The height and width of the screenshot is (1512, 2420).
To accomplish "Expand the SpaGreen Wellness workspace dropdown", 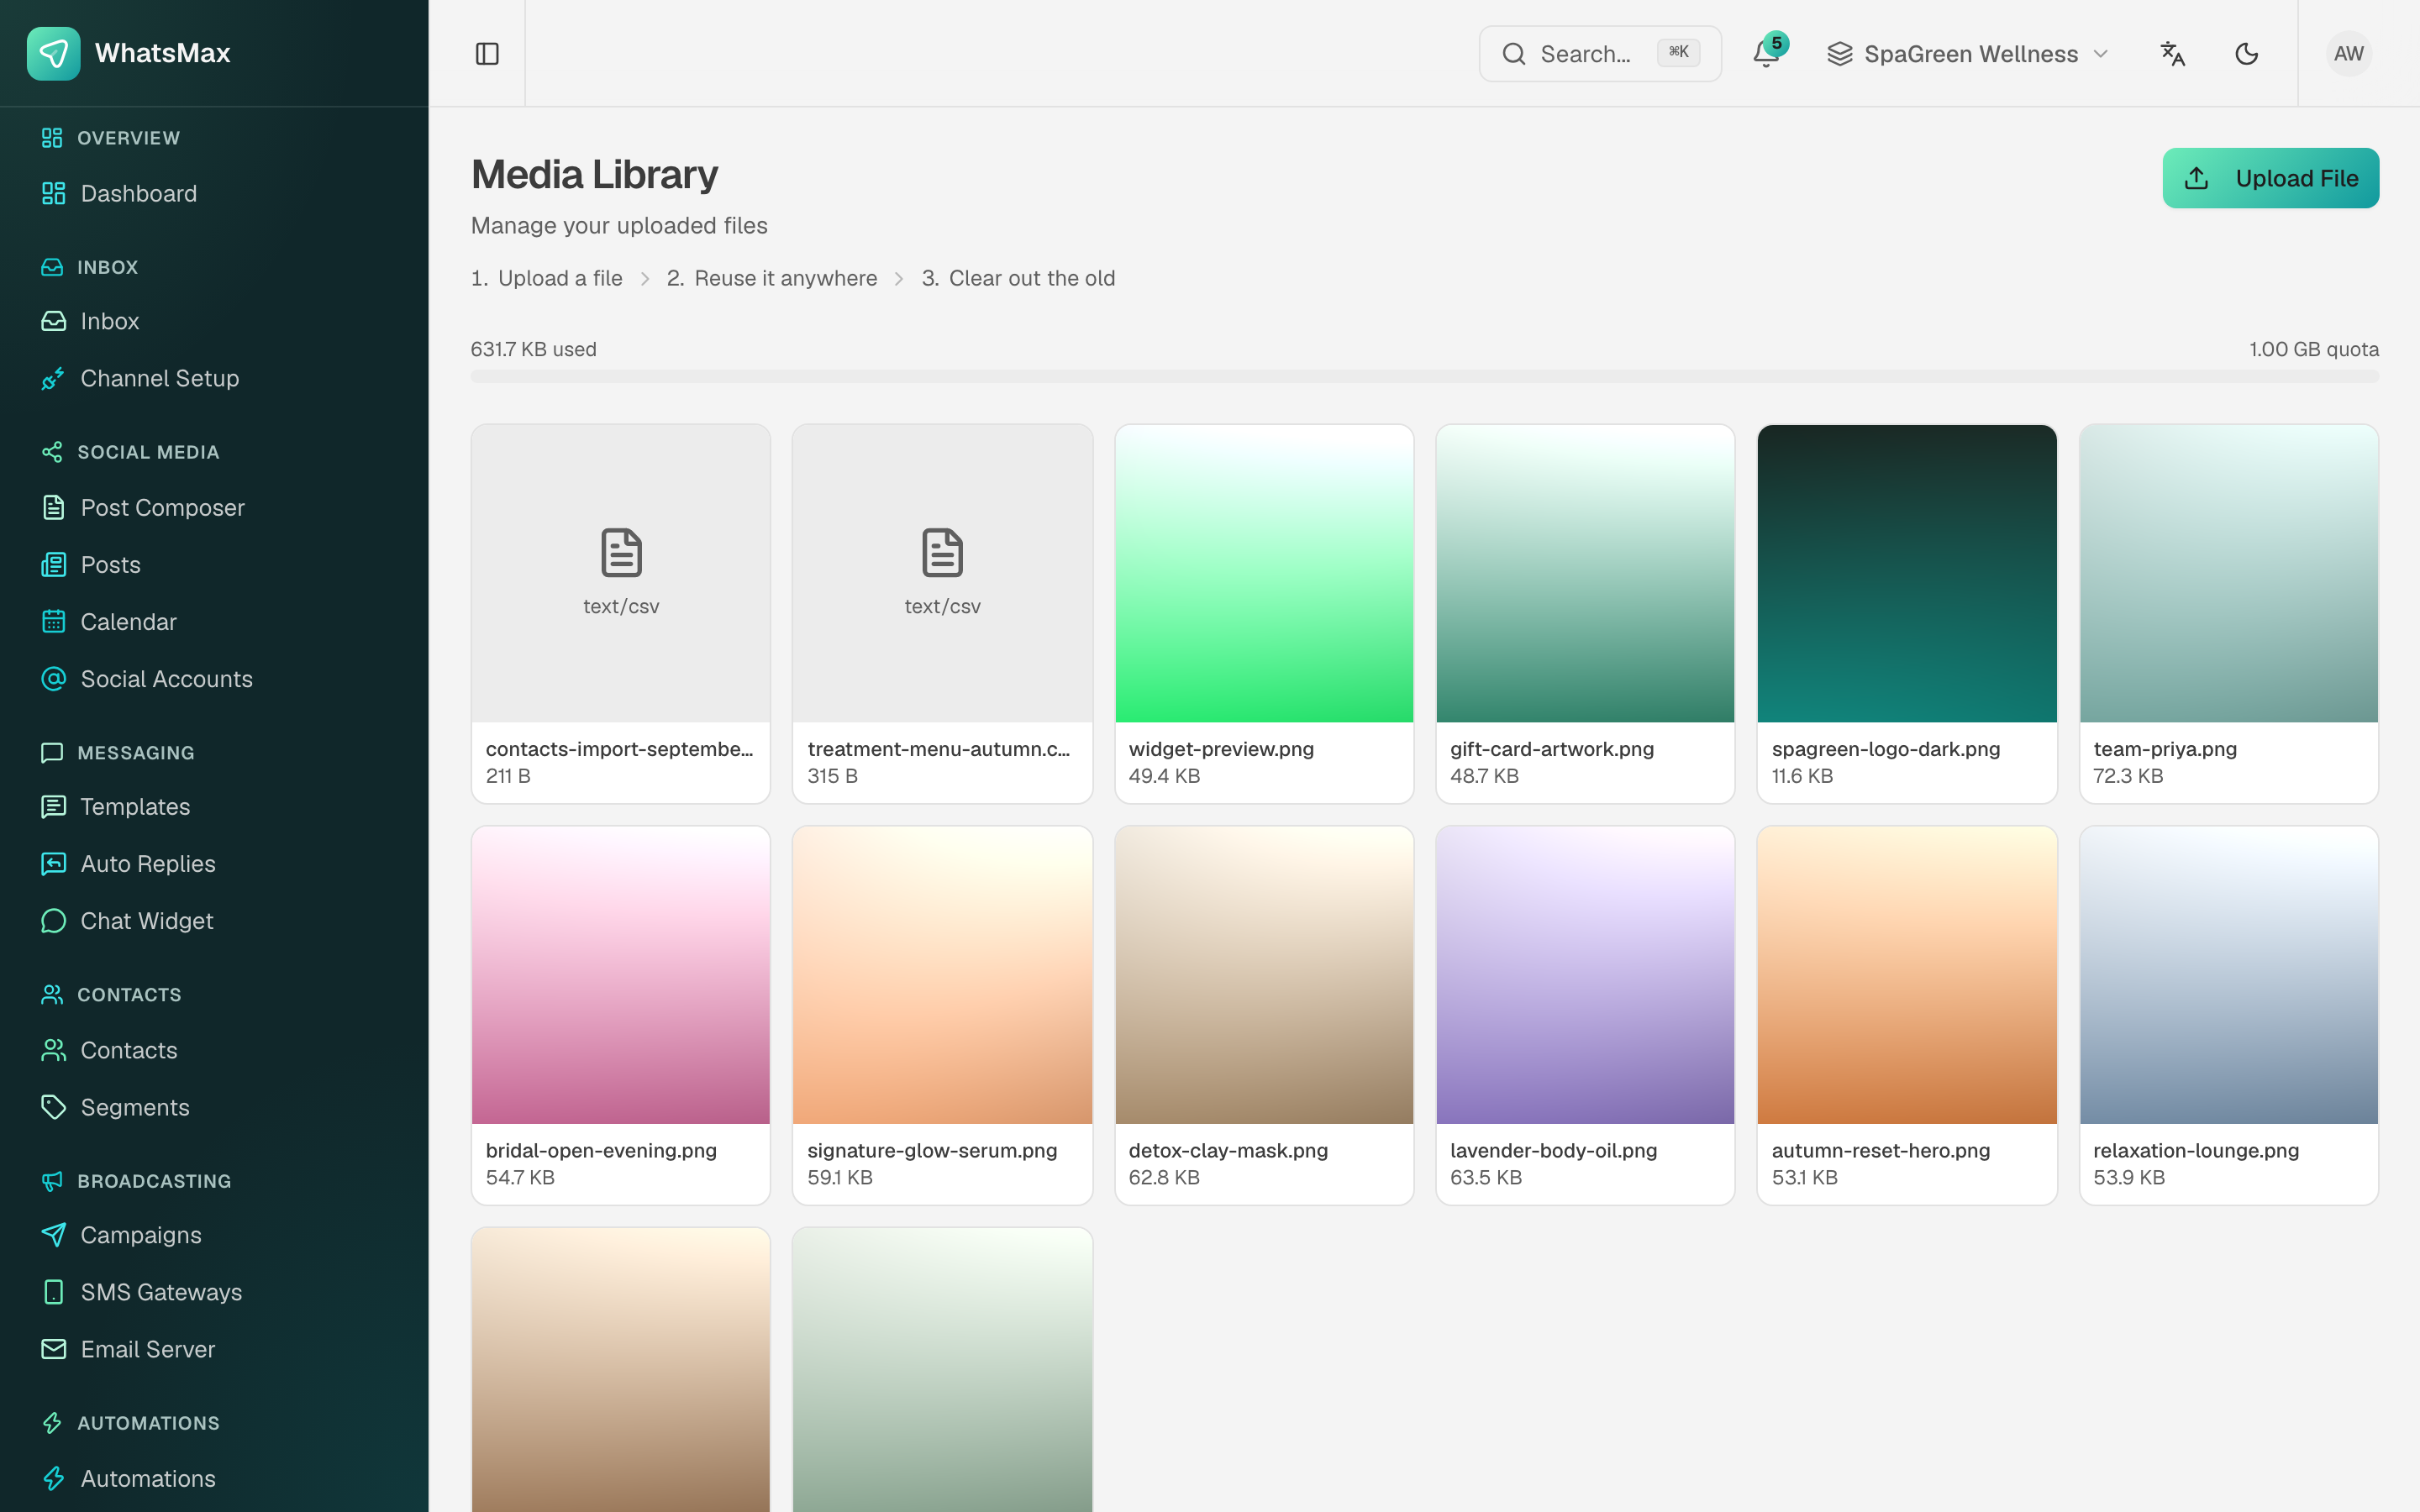I will click(x=1968, y=54).
